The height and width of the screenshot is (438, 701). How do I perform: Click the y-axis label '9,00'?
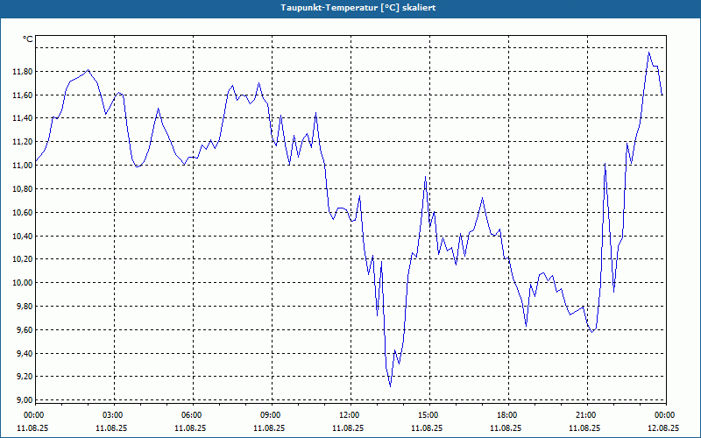coord(25,400)
